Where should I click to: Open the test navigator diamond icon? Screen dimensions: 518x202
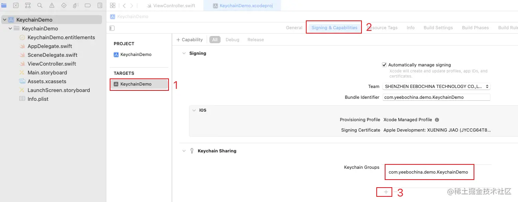[x=64, y=6]
